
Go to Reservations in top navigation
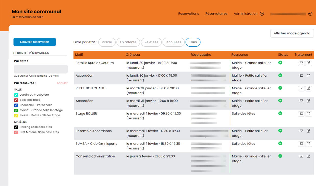(x=188, y=14)
